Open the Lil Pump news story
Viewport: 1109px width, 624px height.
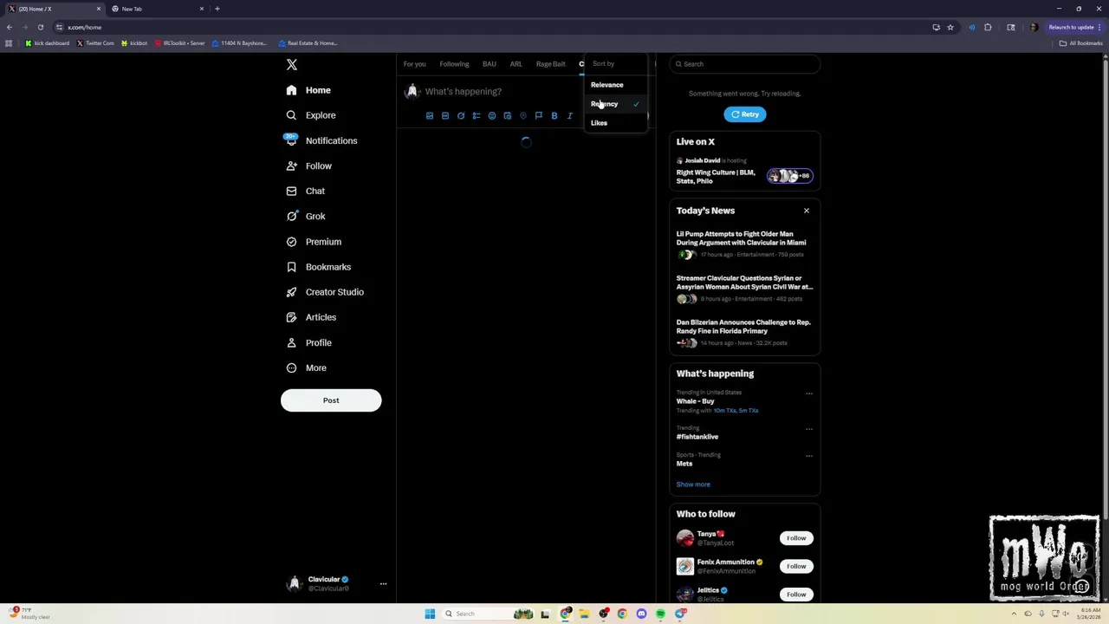744,244
